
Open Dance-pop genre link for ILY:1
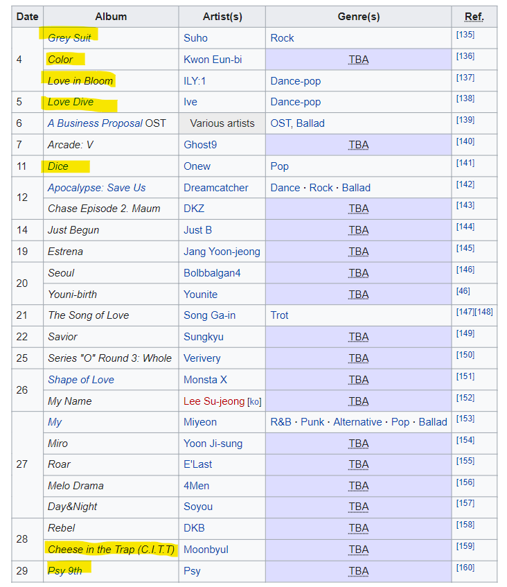[296, 81]
